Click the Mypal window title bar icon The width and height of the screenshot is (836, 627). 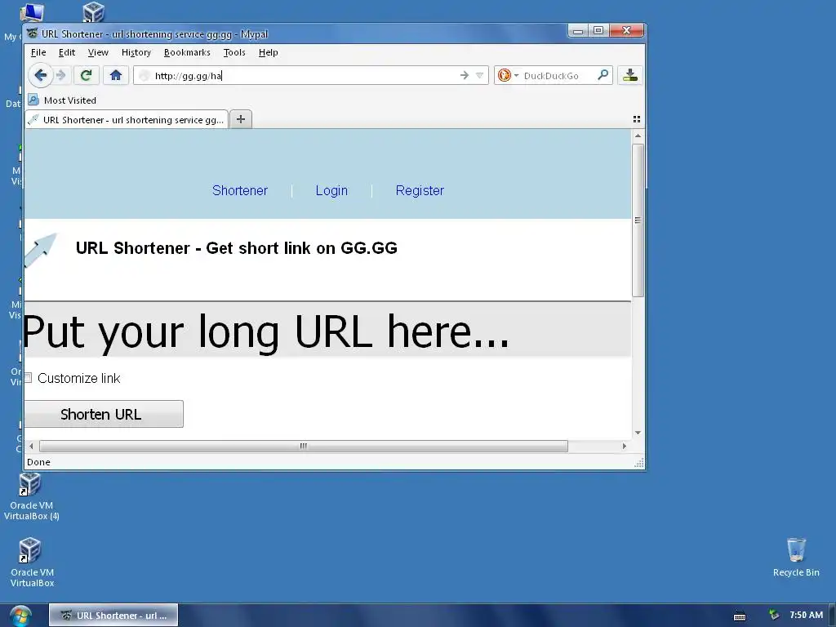[33, 33]
